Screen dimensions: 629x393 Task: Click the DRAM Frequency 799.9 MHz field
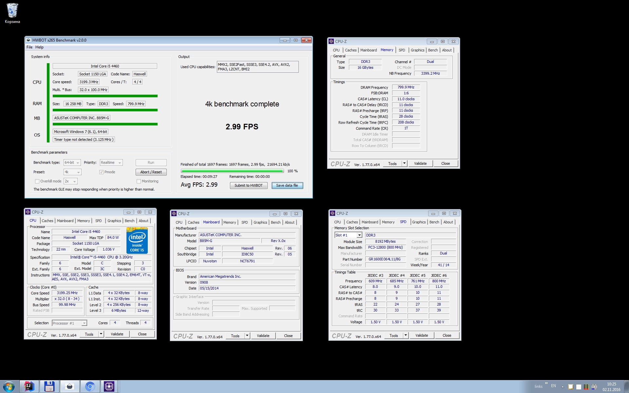click(x=406, y=87)
